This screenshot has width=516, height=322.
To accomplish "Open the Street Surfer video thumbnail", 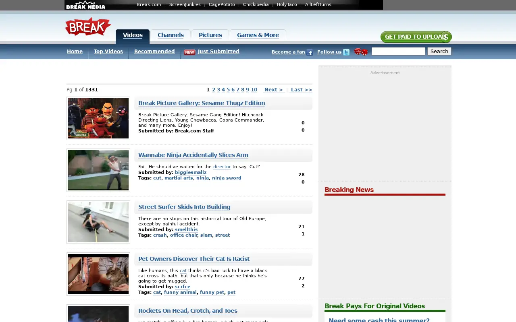I will point(98,222).
